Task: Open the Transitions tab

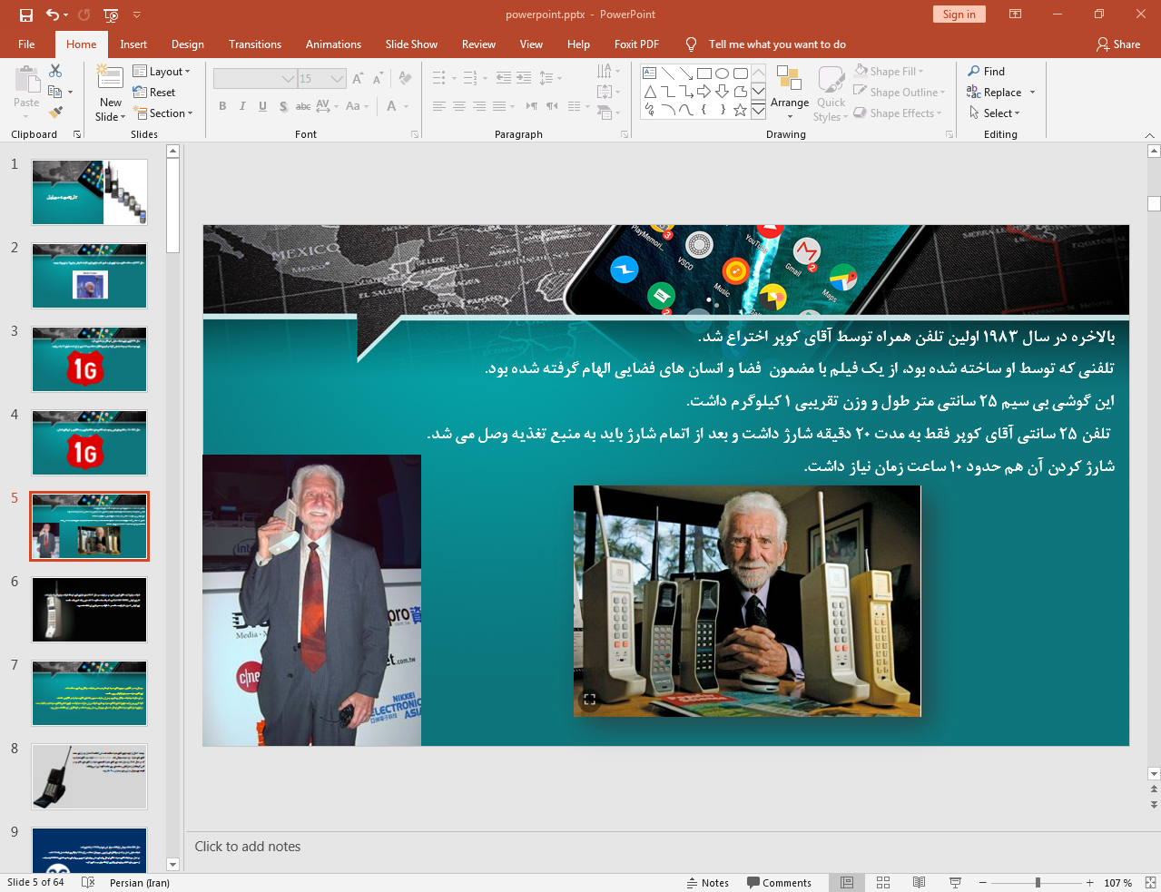Action: [255, 44]
